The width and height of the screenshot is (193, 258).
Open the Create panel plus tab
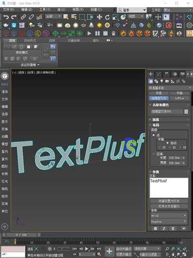pos(151,74)
